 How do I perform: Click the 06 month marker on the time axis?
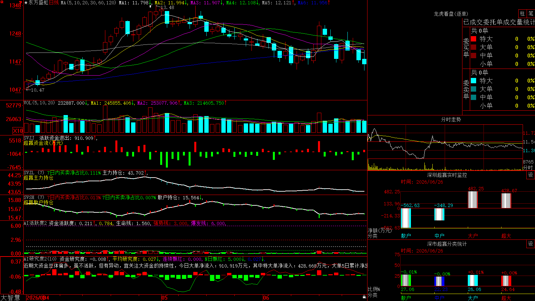[266, 298]
